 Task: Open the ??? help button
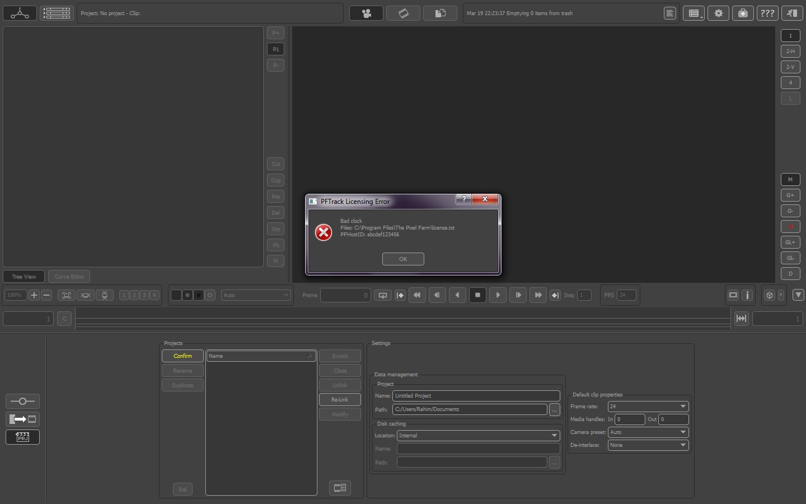[x=767, y=13]
